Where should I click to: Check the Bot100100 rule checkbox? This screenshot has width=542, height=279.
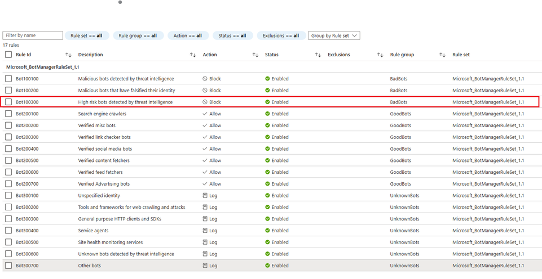tap(8, 79)
